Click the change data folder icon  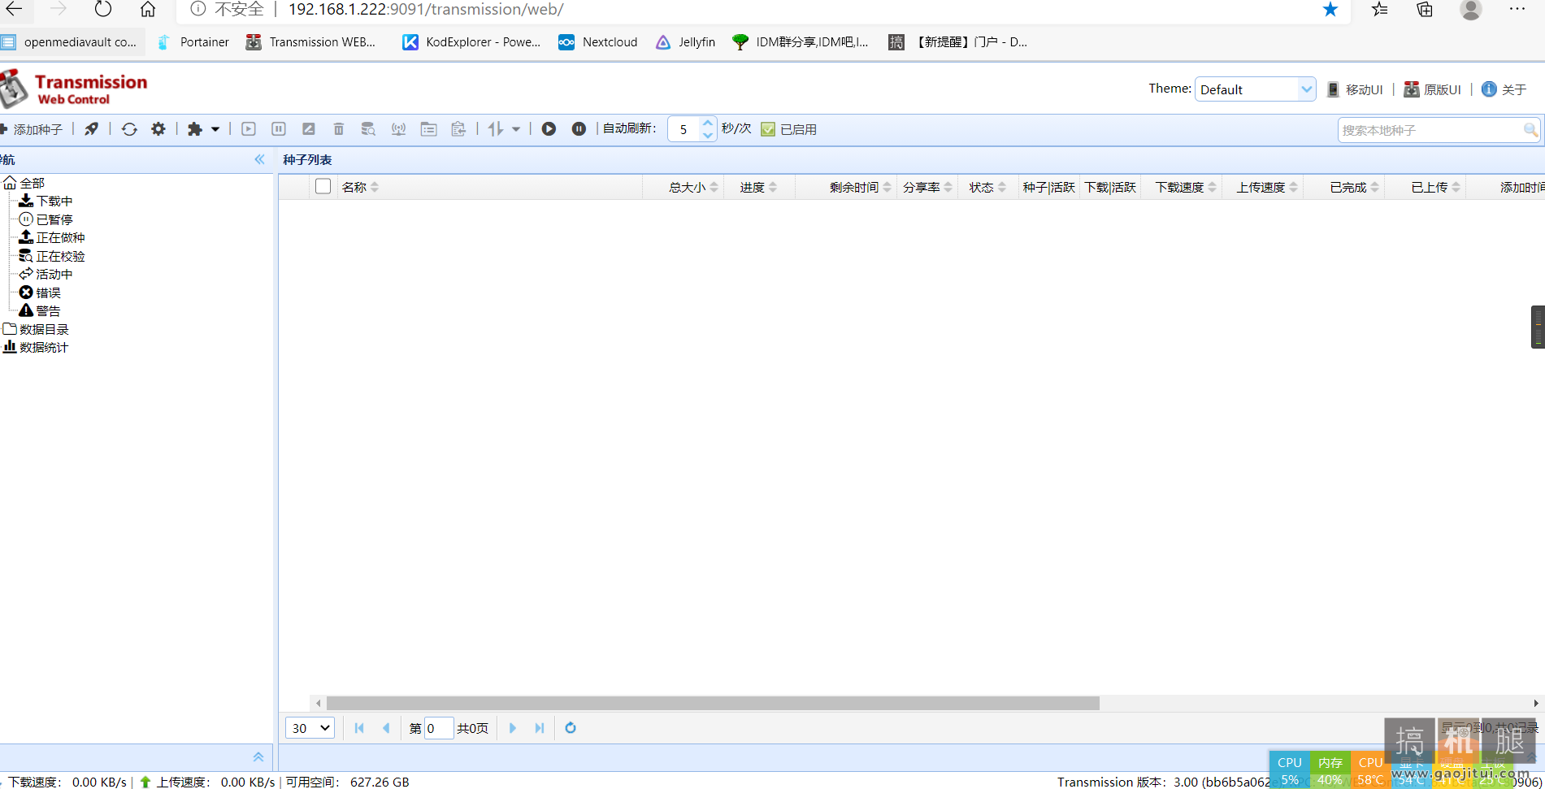coord(428,129)
